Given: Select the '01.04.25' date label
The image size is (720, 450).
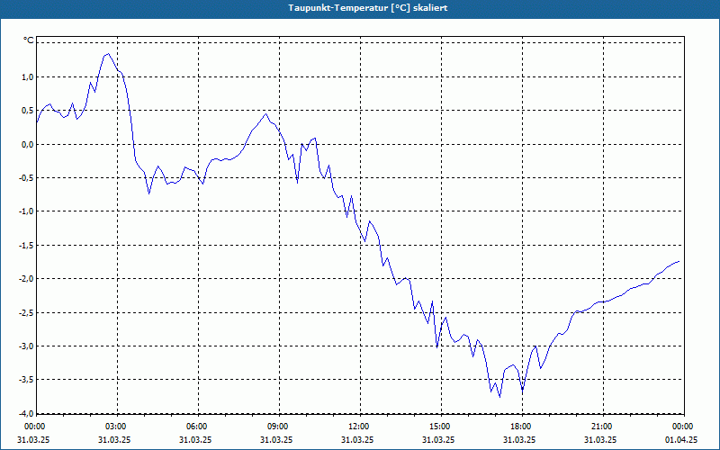Looking at the screenshot, I should 681,439.
